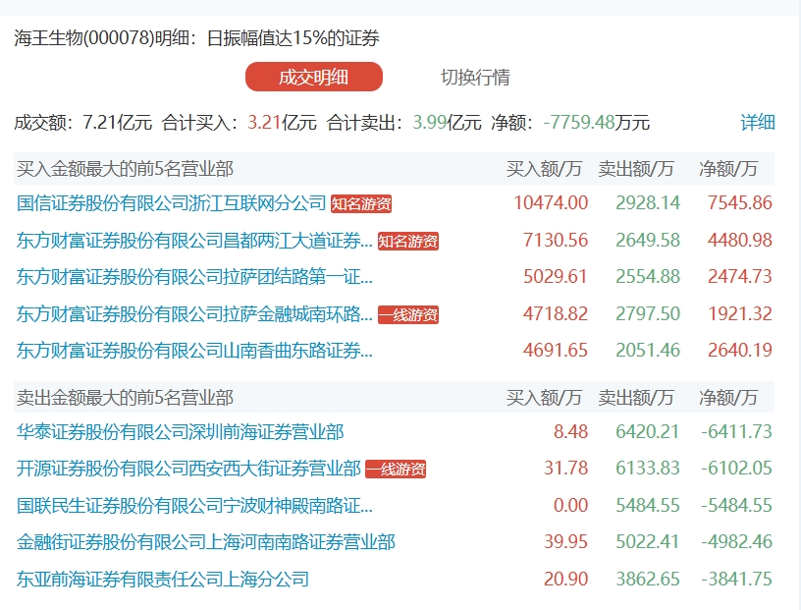Click sell amount 3862.65

(x=648, y=580)
